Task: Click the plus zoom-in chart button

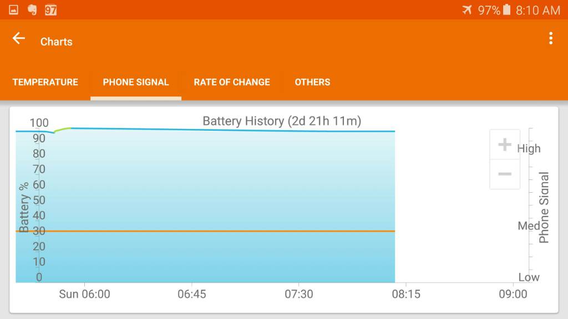Action: point(505,145)
